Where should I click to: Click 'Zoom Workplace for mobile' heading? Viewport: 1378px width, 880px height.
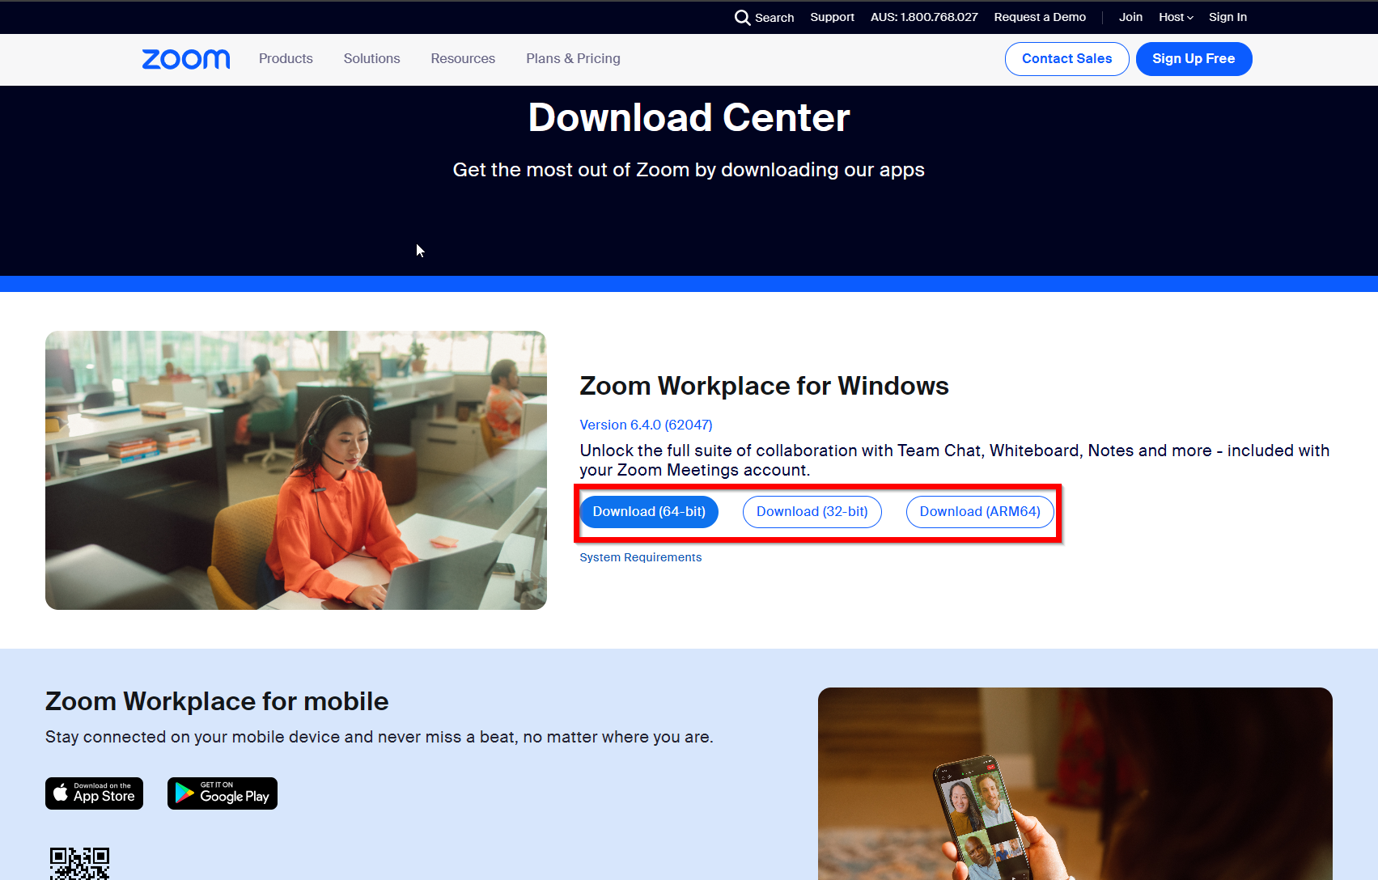[217, 701]
